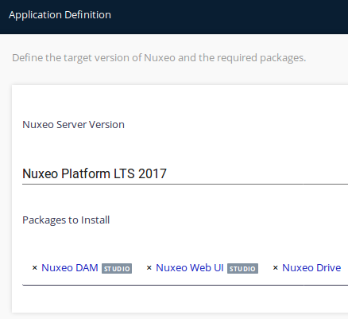This screenshot has height=319, width=348.
Task: Click the white card area below the packages field
Action: pos(180,299)
